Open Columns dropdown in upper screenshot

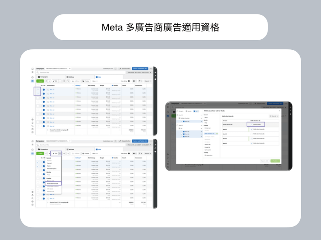[x=134, y=81]
